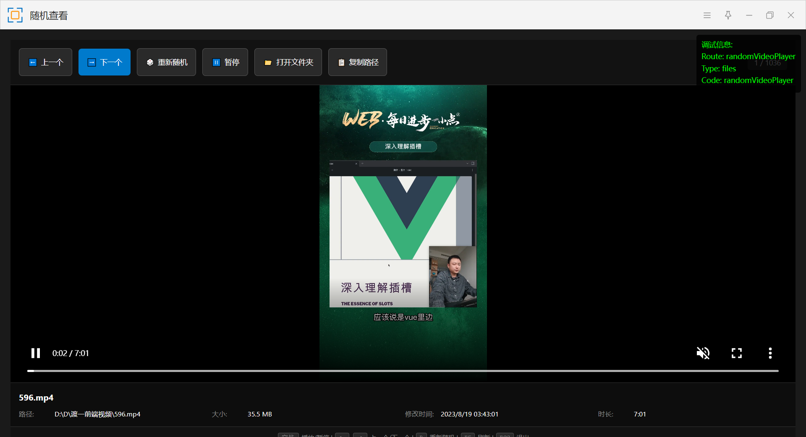Image resolution: width=806 pixels, height=437 pixels.
Task: Click the 暂停 pause button in toolbar
Action: [x=225, y=62]
